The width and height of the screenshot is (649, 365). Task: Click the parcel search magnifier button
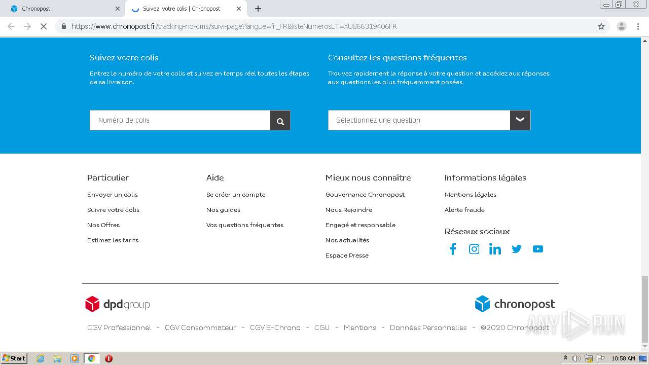(280, 120)
